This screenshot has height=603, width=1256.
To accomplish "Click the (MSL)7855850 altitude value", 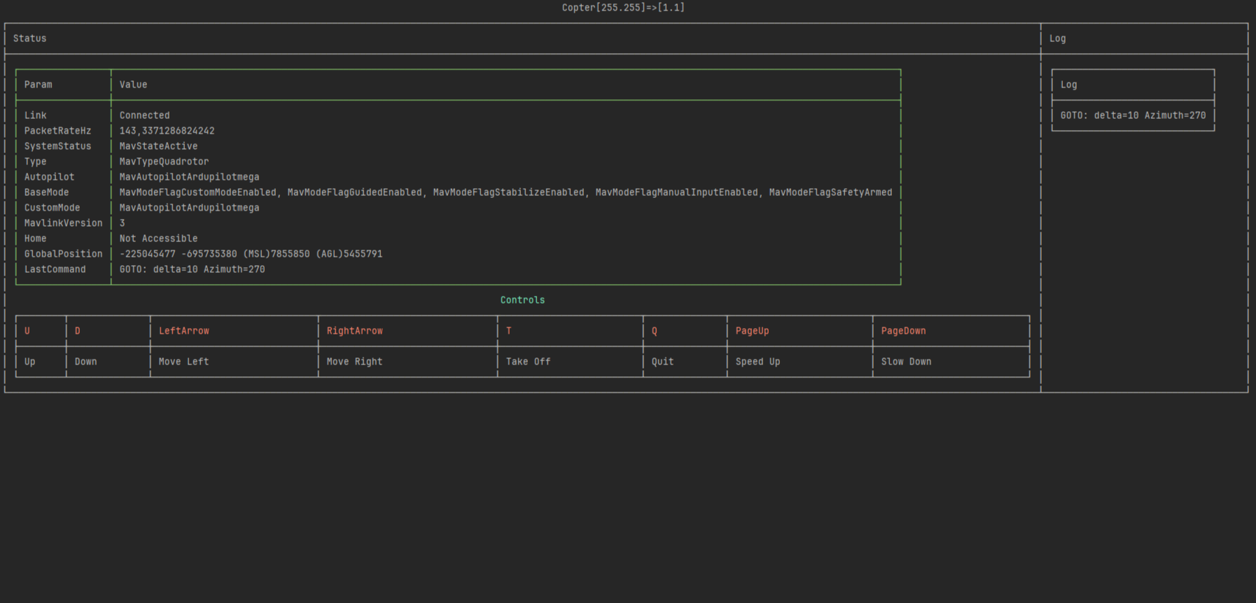I will 276,254.
